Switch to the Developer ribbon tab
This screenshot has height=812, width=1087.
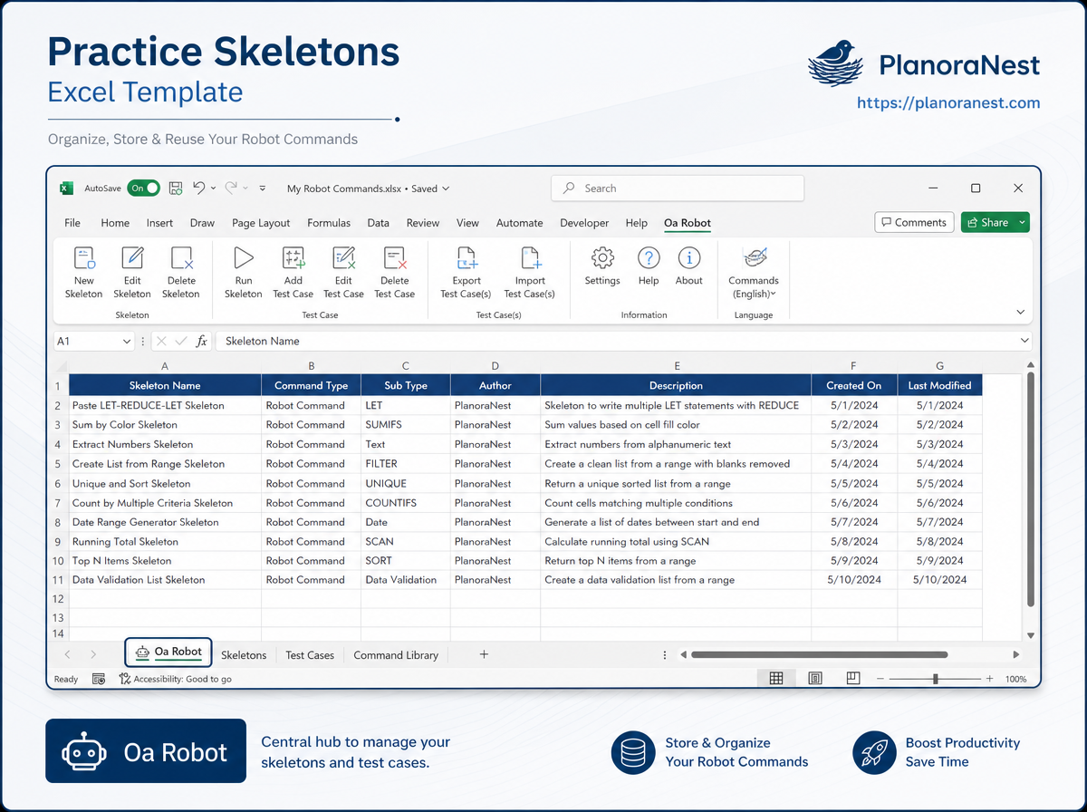[x=584, y=223]
